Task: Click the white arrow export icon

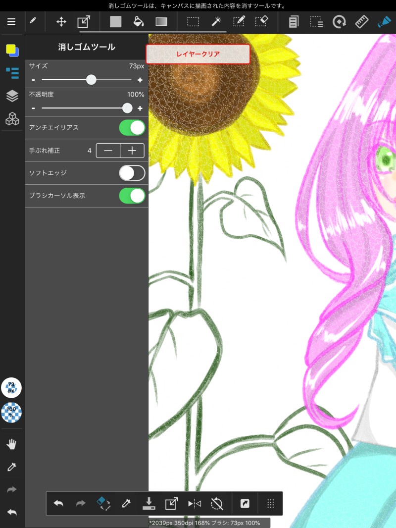Action: [x=245, y=503]
